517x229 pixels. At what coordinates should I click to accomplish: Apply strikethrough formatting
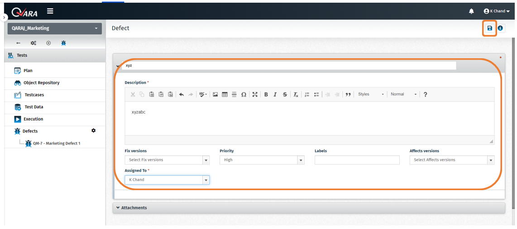click(285, 94)
